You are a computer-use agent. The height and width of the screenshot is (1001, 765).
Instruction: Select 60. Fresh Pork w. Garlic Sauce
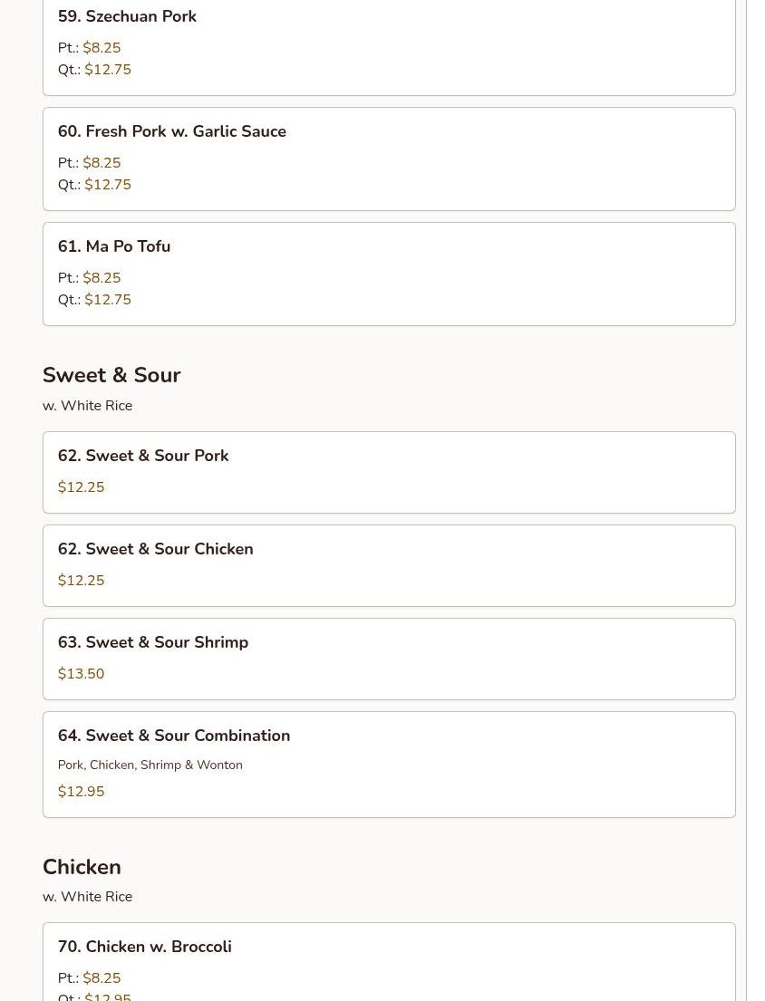coord(172,131)
